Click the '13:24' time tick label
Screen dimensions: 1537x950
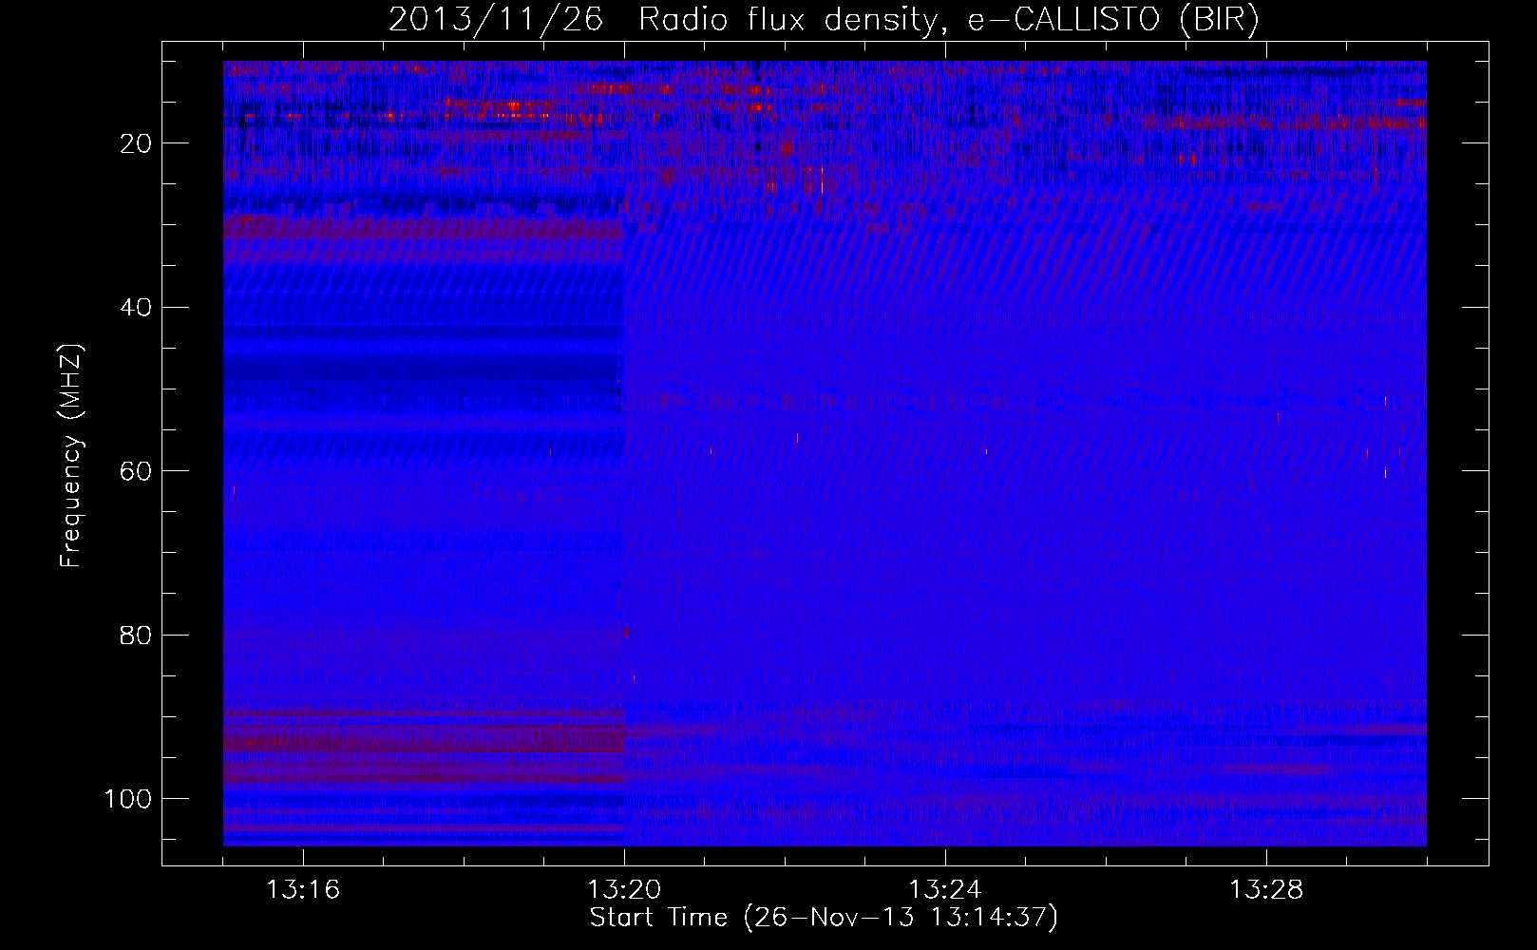point(945,890)
